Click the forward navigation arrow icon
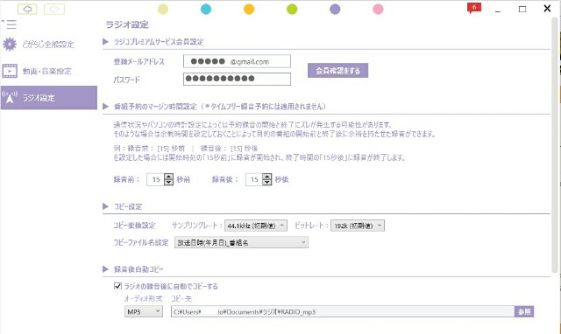This screenshot has height=334, width=561. point(54,9)
